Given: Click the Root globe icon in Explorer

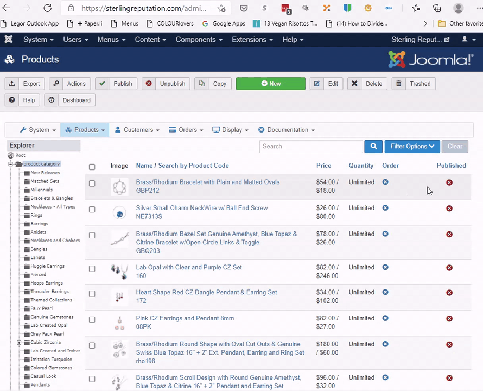Looking at the screenshot, I should (x=11, y=155).
